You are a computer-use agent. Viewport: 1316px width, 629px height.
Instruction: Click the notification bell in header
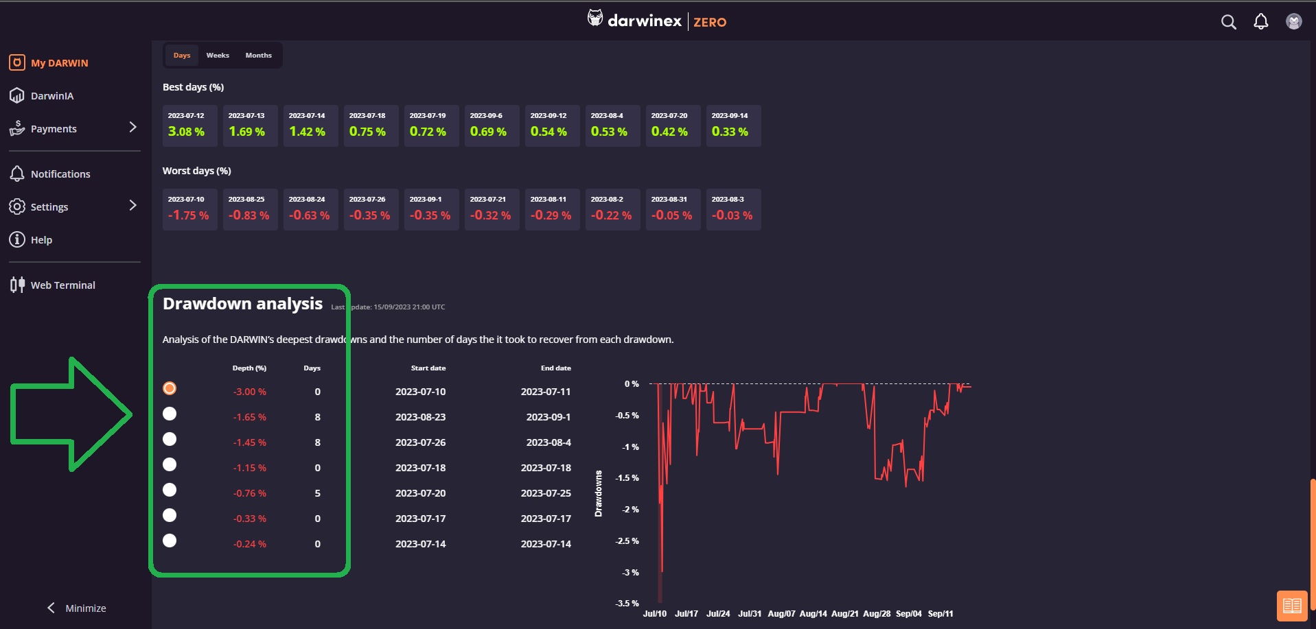click(1260, 22)
